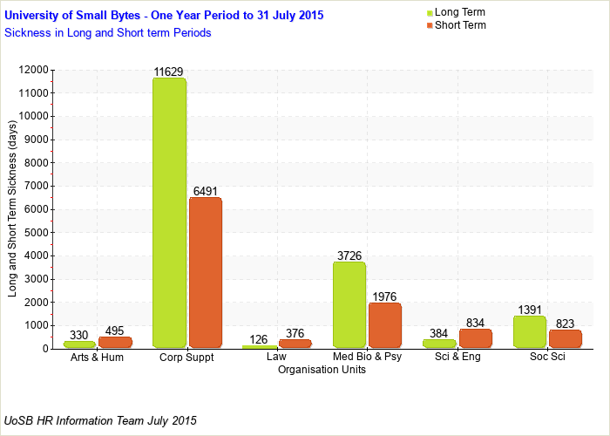
Task: Click the Soc Sci short term bar
Action: pyautogui.click(x=566, y=339)
